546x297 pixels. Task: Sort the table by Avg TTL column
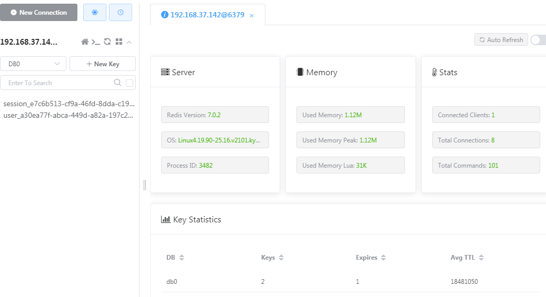[x=481, y=258]
